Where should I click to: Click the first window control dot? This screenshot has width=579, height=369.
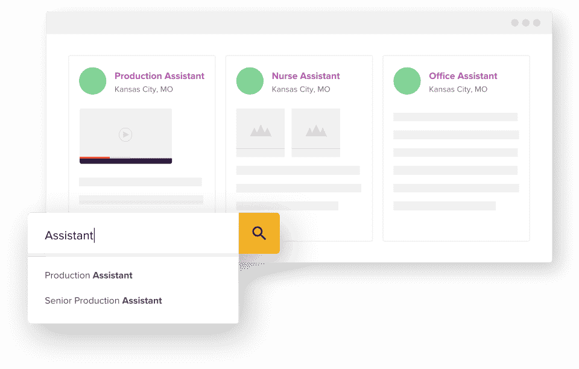[x=514, y=23]
